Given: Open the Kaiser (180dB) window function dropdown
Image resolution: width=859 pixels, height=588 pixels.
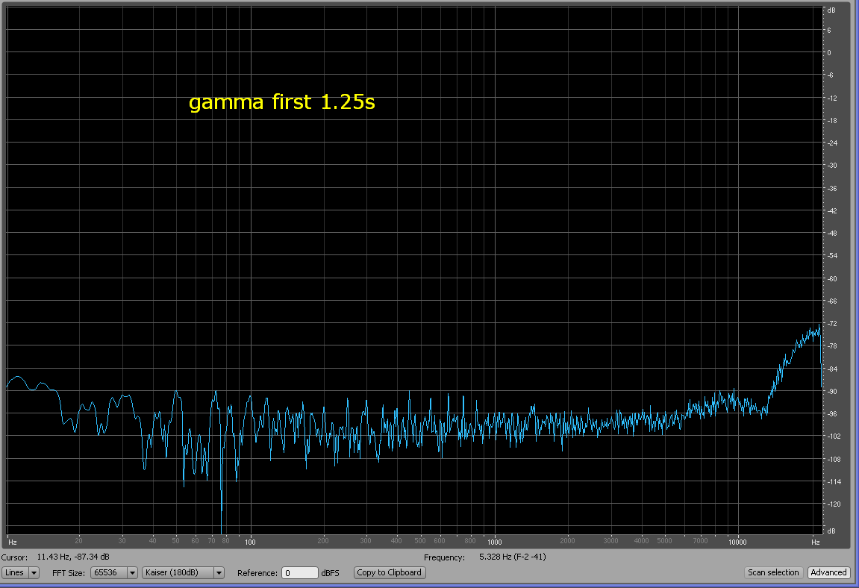Looking at the screenshot, I should pyautogui.click(x=183, y=572).
